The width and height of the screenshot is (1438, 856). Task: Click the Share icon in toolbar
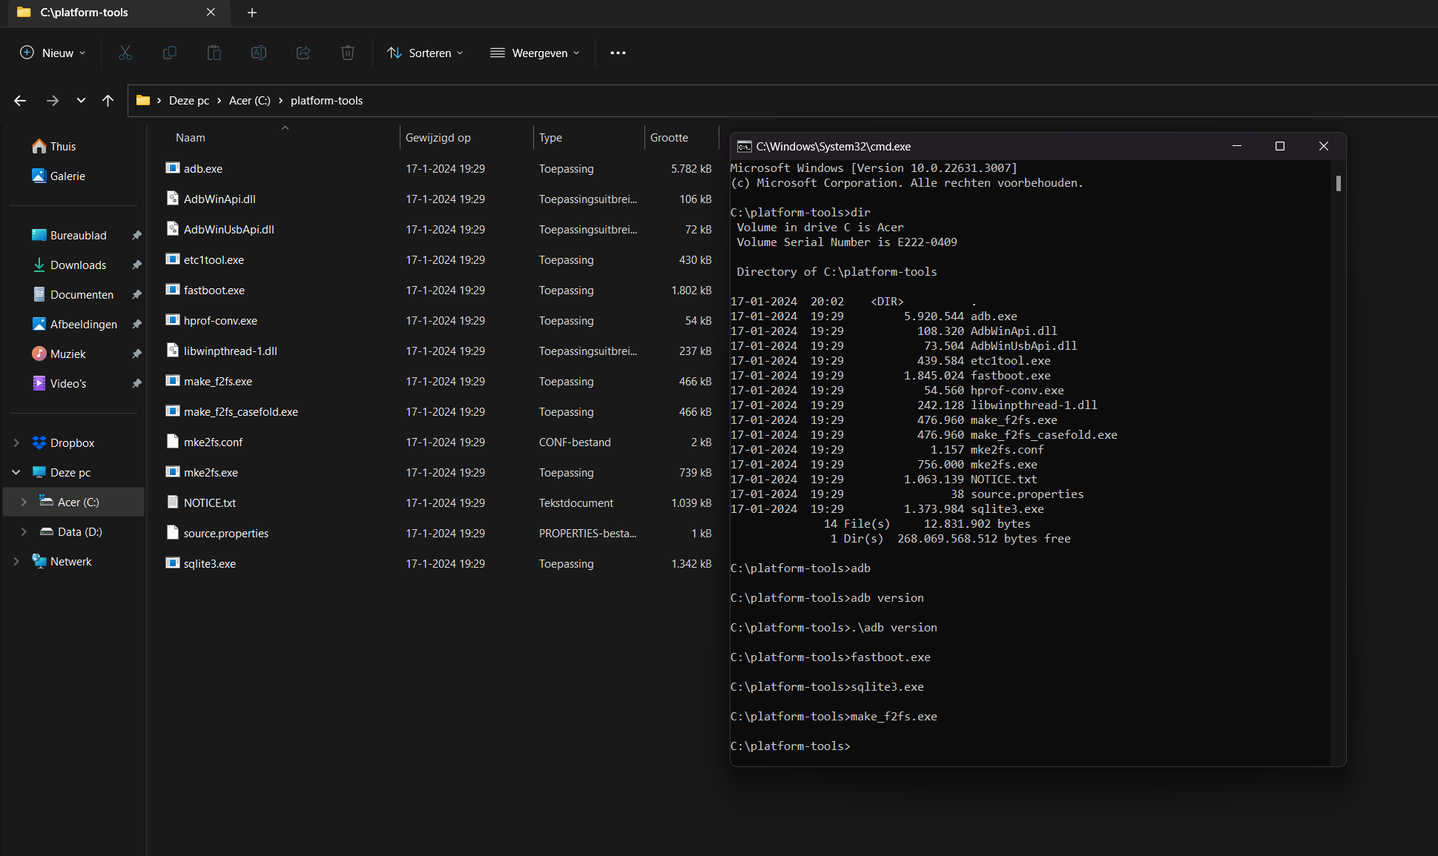303,53
